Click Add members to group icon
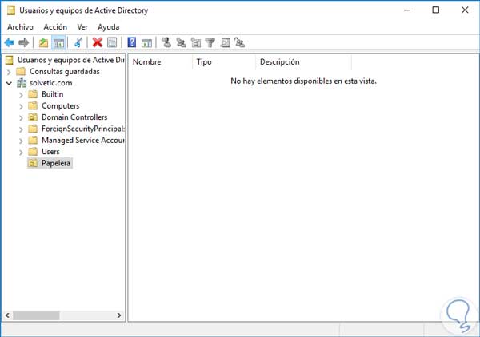 pyautogui.click(x=240, y=42)
